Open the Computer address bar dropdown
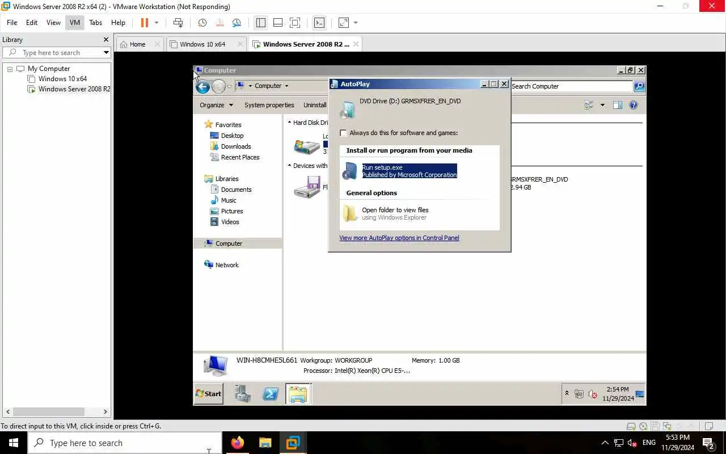Image resolution: width=726 pixels, height=454 pixels. point(286,86)
